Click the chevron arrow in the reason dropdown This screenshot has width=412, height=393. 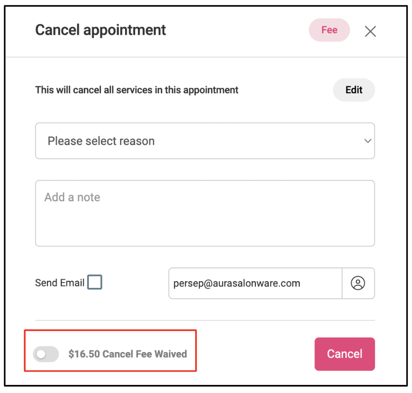tap(368, 141)
